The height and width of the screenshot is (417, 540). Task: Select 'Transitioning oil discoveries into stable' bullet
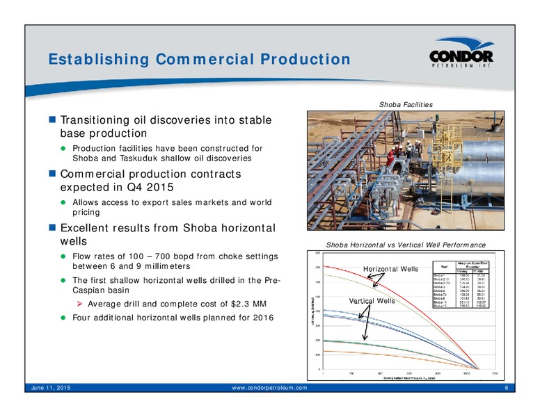[166, 120]
